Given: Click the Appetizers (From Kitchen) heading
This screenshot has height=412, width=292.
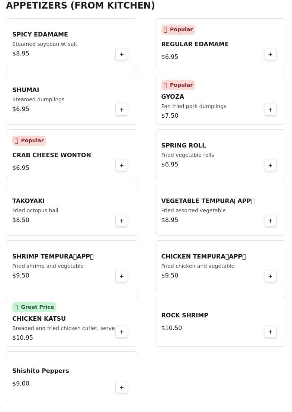Looking at the screenshot, I should point(80,6).
